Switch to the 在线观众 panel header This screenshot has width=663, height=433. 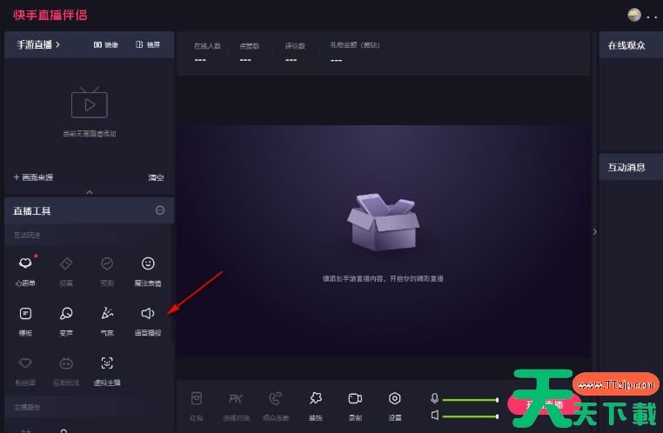(626, 45)
